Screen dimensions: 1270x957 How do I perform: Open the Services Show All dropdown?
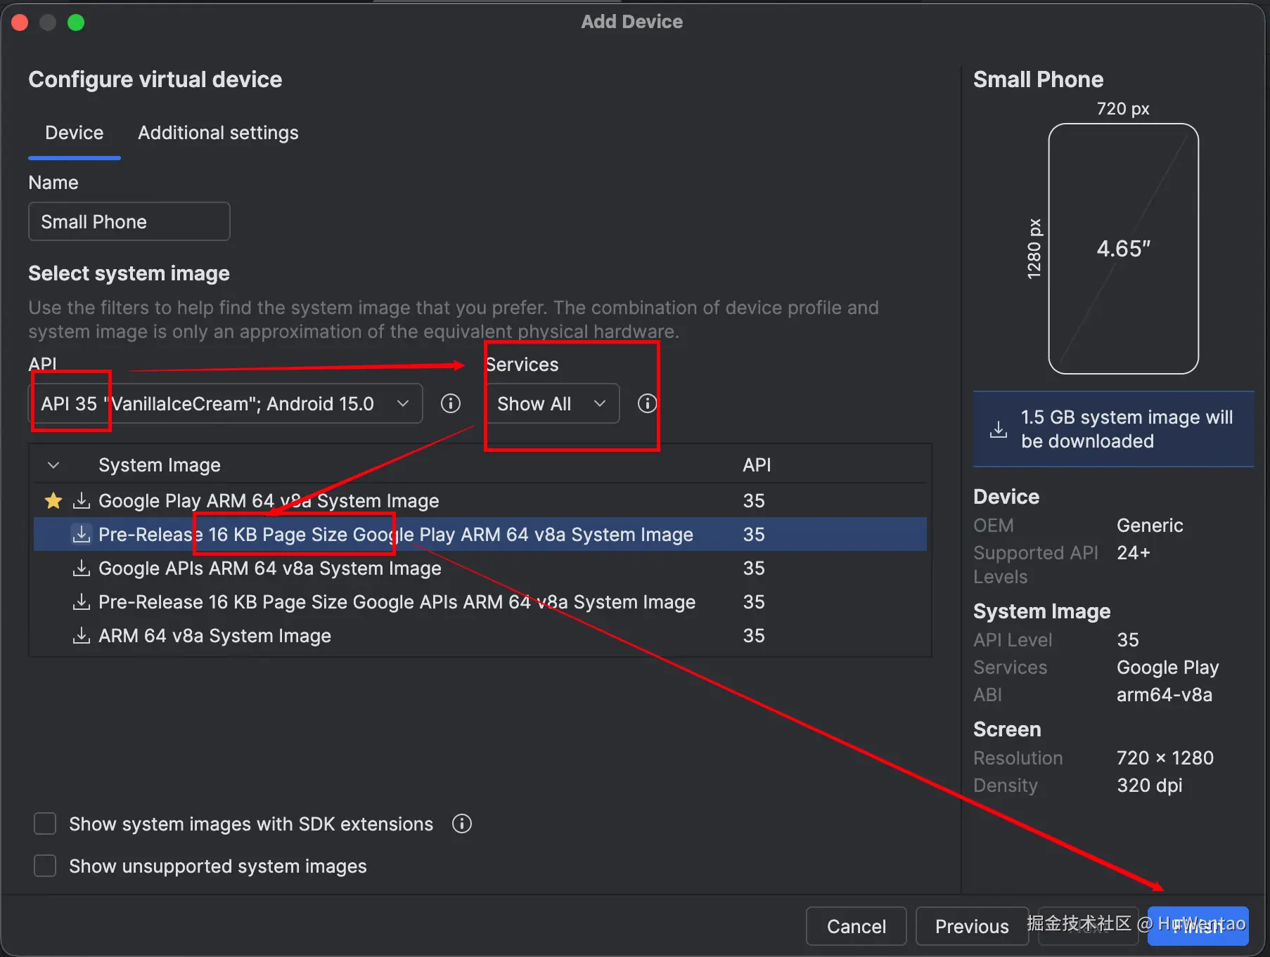552,403
